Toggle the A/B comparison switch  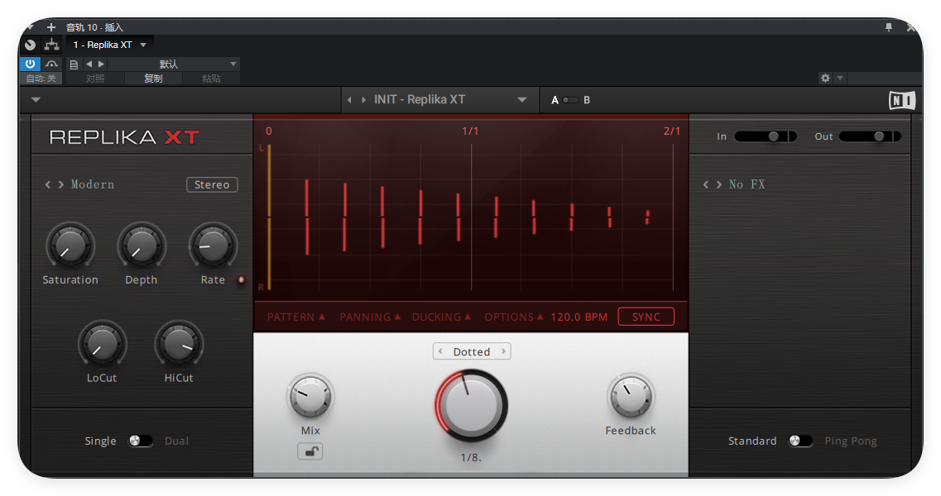tap(570, 100)
